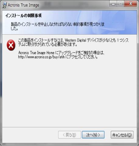Open the acronis.co.jp/buy/atih URL text
139x146 pixels.
click(41, 57)
